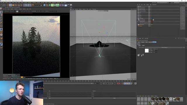Add a Cube primitive from toolbar

point(44,5)
